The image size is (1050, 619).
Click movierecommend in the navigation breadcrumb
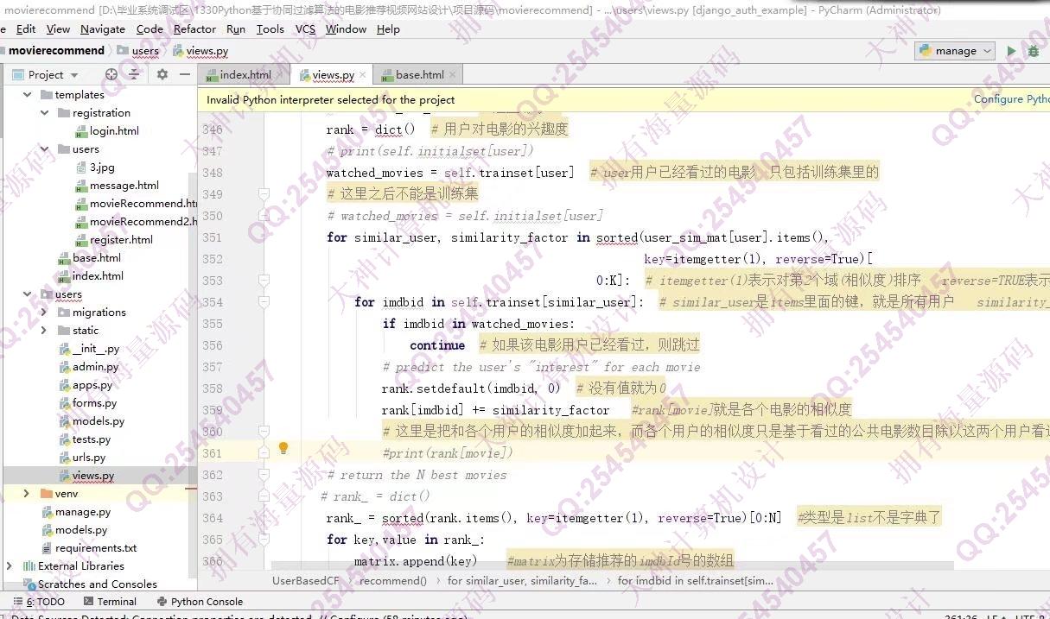pyautogui.click(x=56, y=51)
